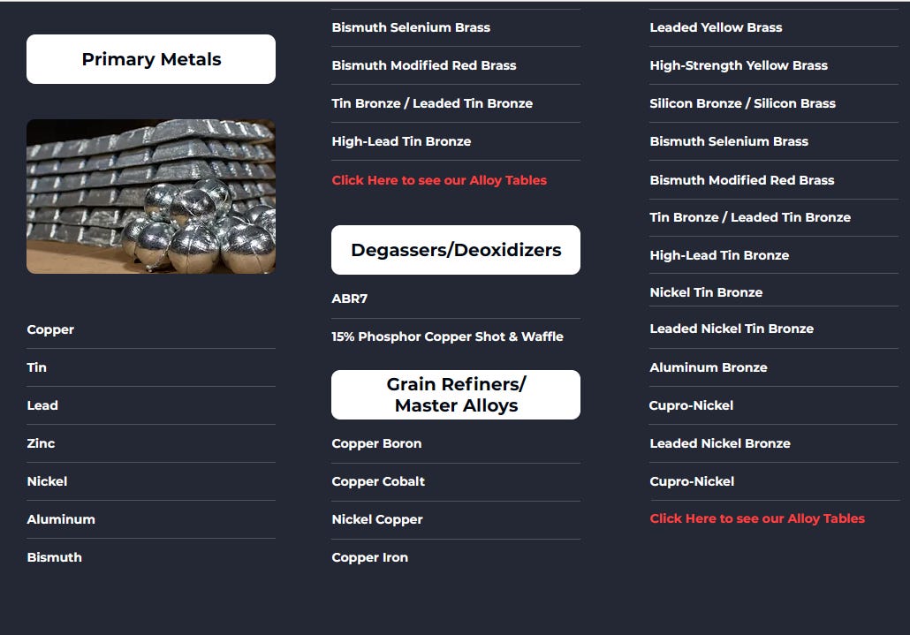Select Copper in the Primary Metals list
The image size is (910, 635).
[x=50, y=329]
